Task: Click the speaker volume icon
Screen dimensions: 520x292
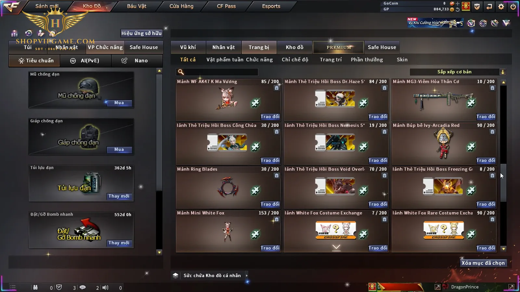Action: coord(105,287)
